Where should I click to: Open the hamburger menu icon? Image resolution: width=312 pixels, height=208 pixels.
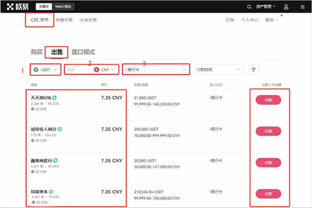point(302,7)
